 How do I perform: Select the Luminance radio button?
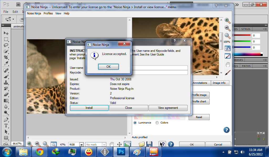click(x=135, y=123)
